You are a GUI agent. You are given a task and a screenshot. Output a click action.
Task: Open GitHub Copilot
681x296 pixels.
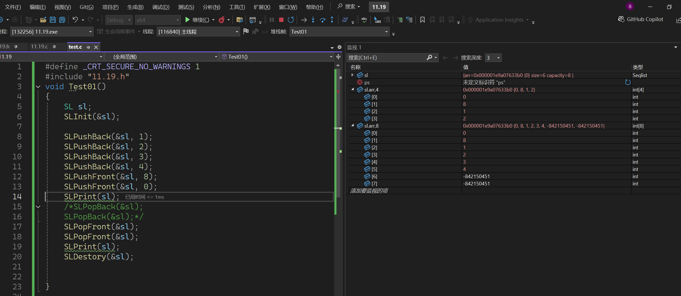(641, 19)
